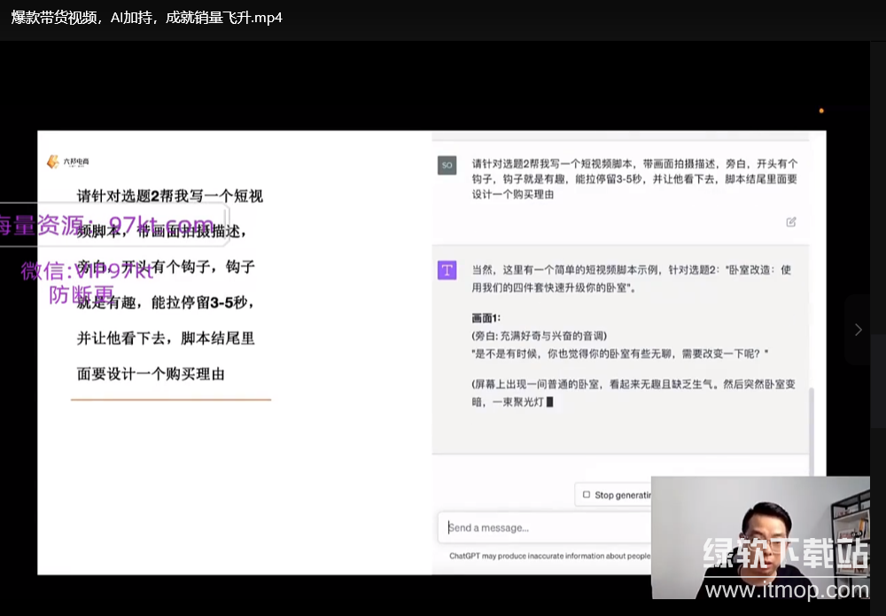Click the user prompt message text in chat

point(633,178)
